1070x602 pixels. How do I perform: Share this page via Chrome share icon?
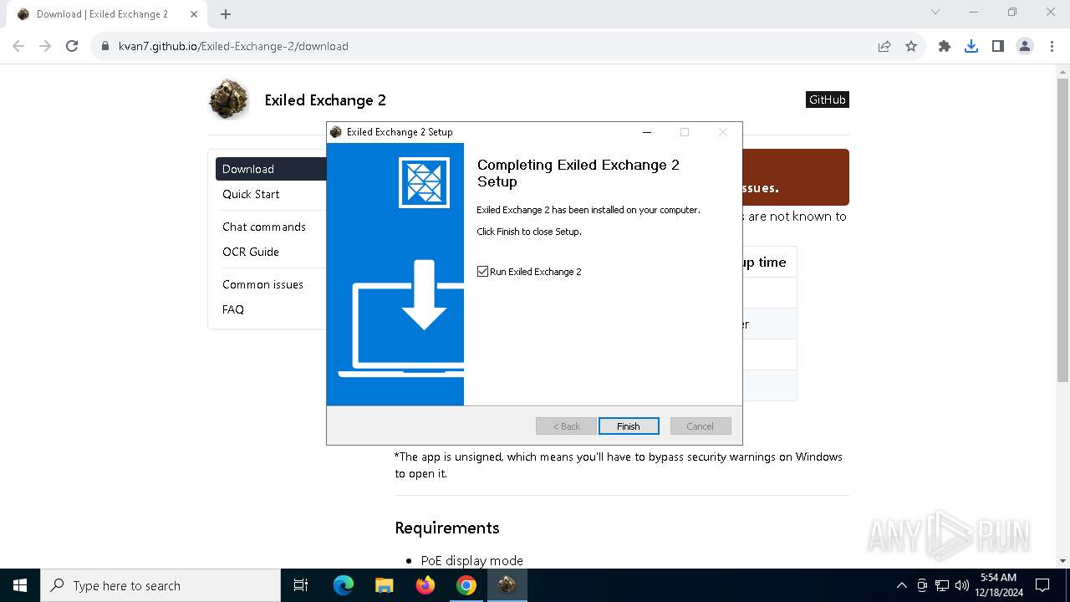pos(884,46)
